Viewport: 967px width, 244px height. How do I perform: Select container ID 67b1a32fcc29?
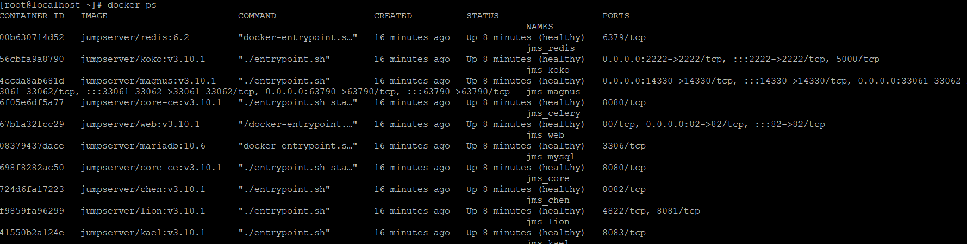click(x=32, y=124)
